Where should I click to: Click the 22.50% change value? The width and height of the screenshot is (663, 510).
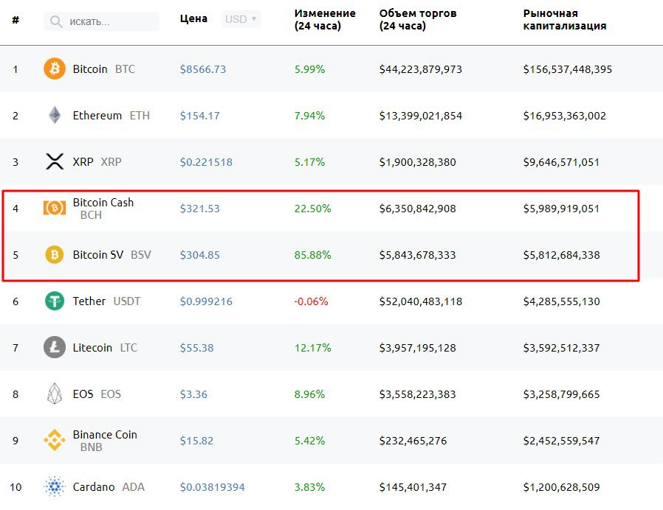click(x=312, y=209)
